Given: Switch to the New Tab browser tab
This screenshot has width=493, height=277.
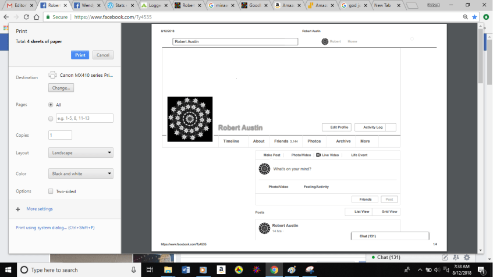Looking at the screenshot, I should (382, 5).
